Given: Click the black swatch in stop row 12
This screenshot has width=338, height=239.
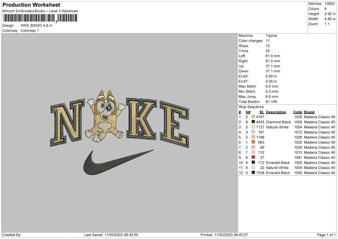Looking at the screenshot, I should pyautogui.click(x=253, y=172).
